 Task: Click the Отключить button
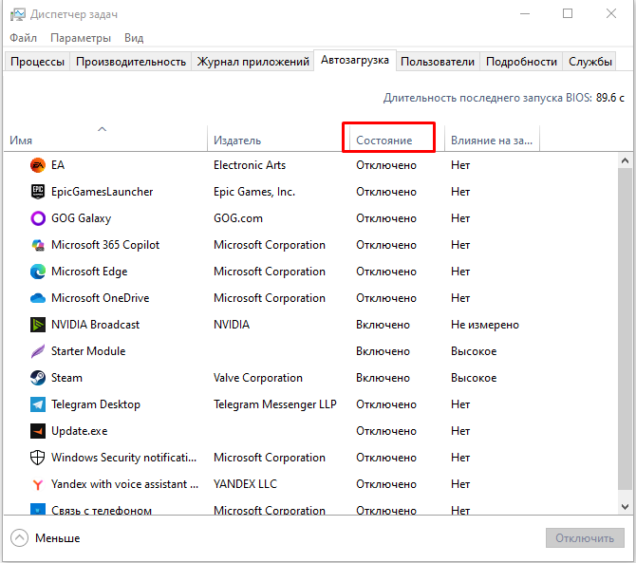(x=585, y=538)
